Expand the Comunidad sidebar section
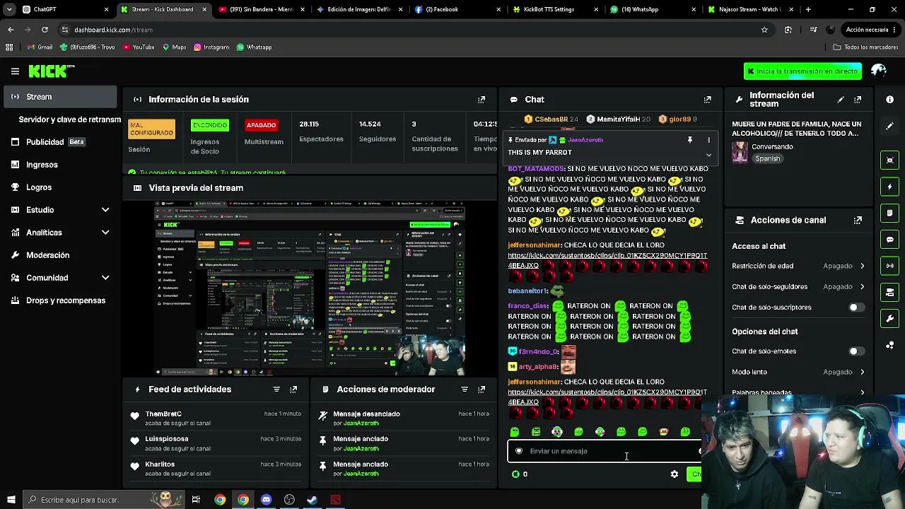Screen dimensions: 905x509 (105, 278)
